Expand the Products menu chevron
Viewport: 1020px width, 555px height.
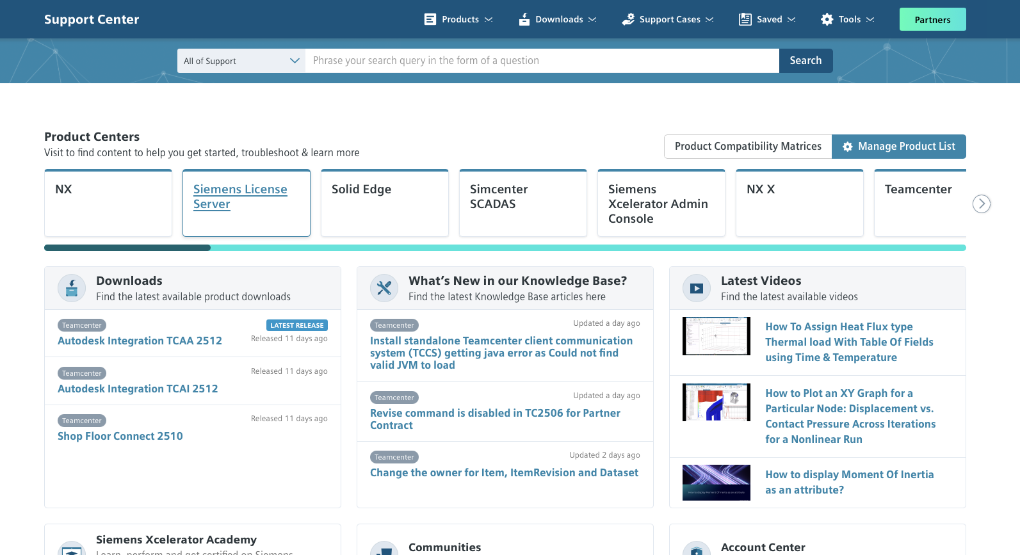pos(489,19)
